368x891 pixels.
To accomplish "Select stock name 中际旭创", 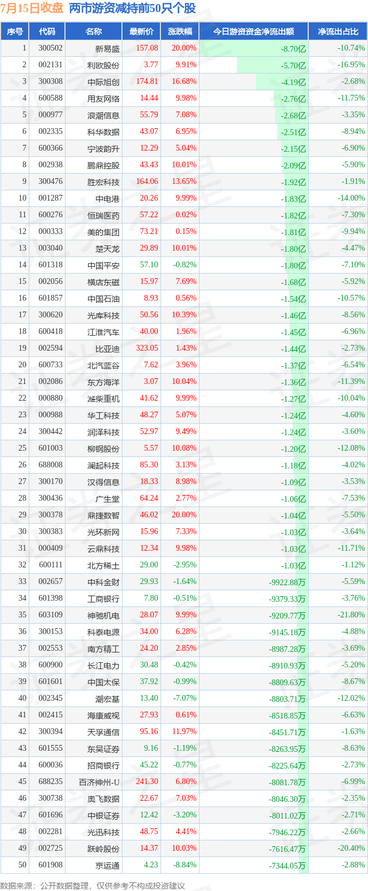I will coord(103,82).
